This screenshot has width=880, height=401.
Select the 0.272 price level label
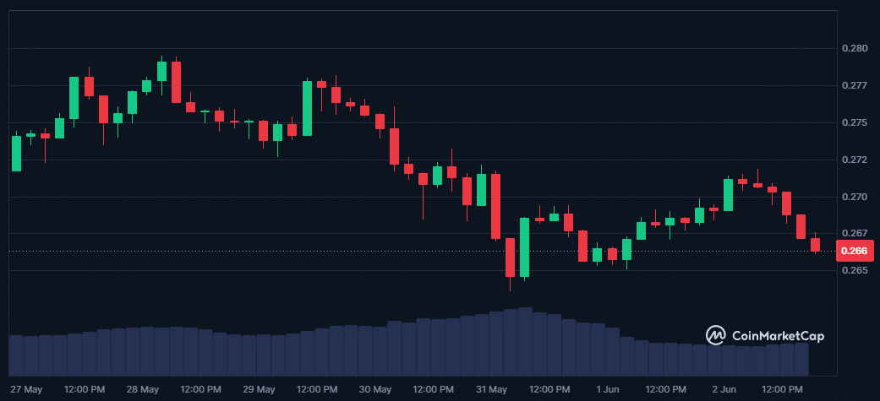[x=854, y=160]
